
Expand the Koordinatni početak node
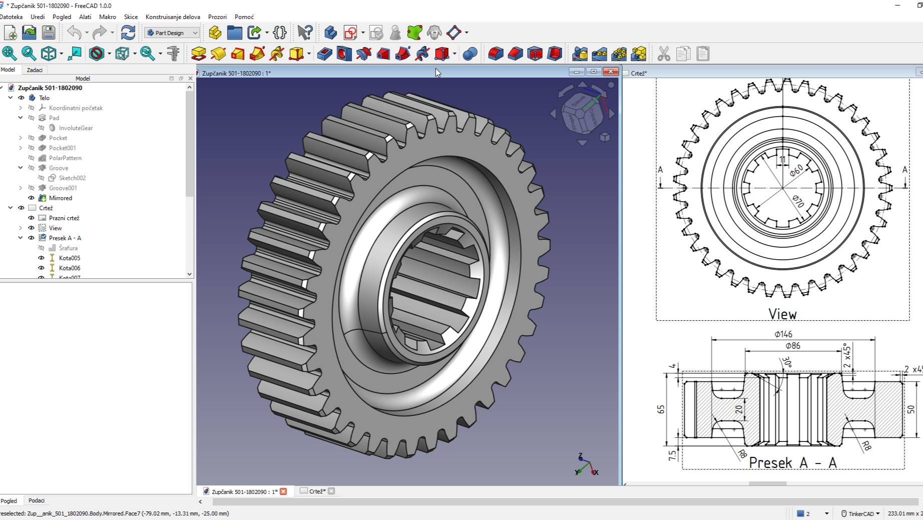click(21, 108)
